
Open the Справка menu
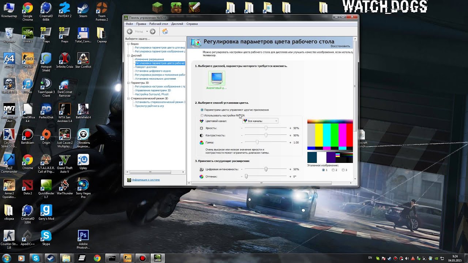[x=192, y=24]
